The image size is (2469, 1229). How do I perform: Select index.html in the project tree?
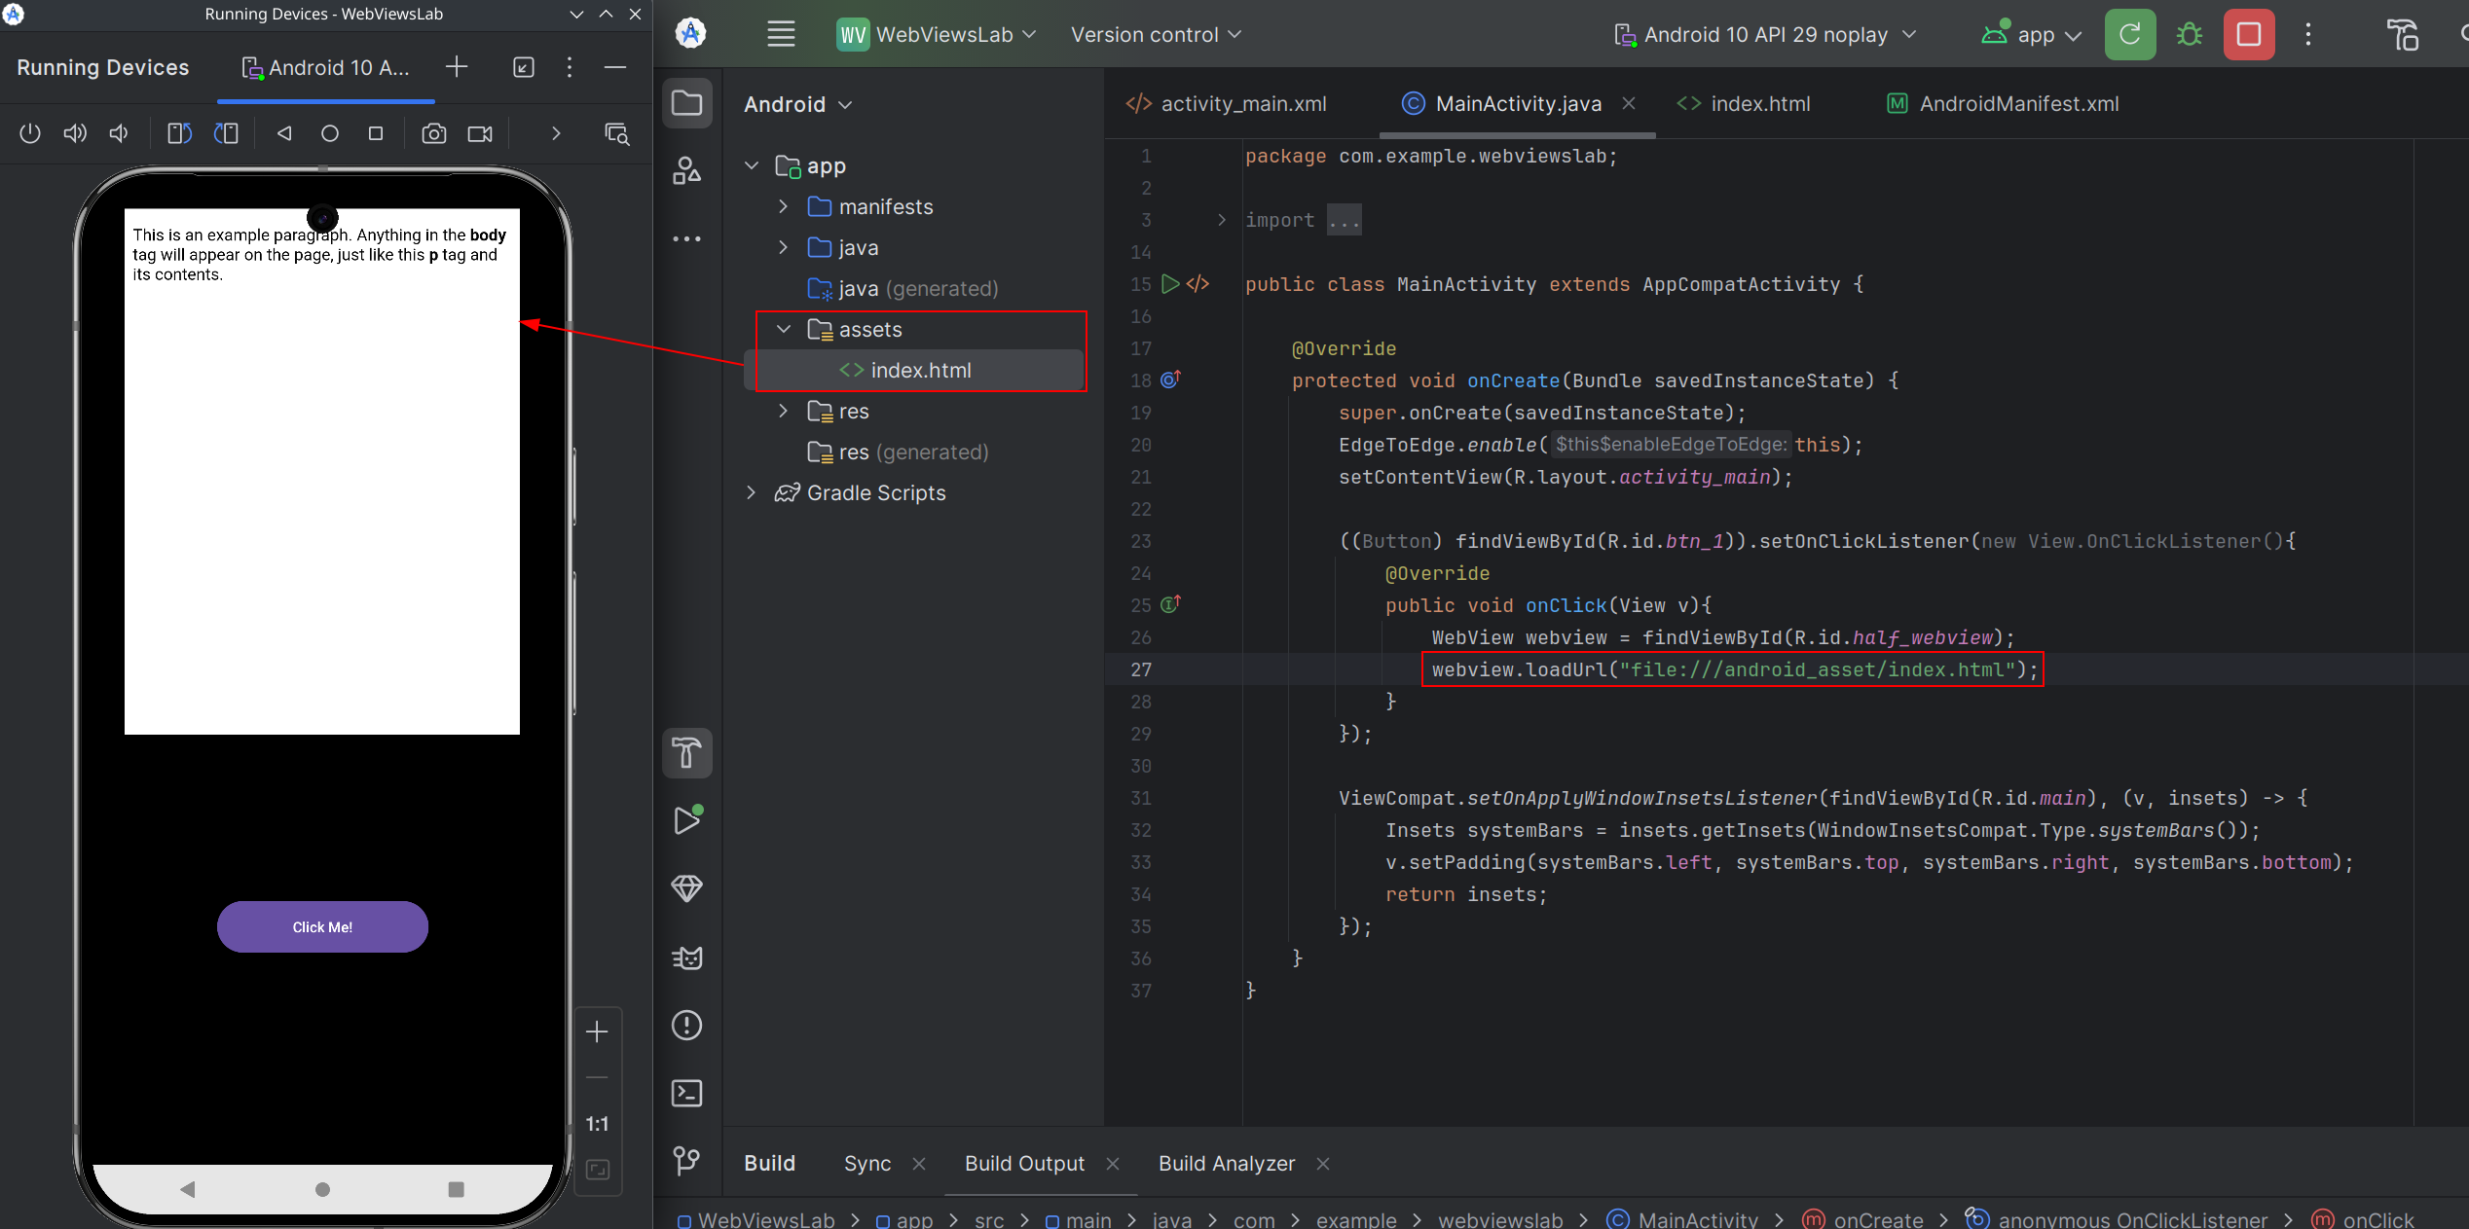pos(913,370)
